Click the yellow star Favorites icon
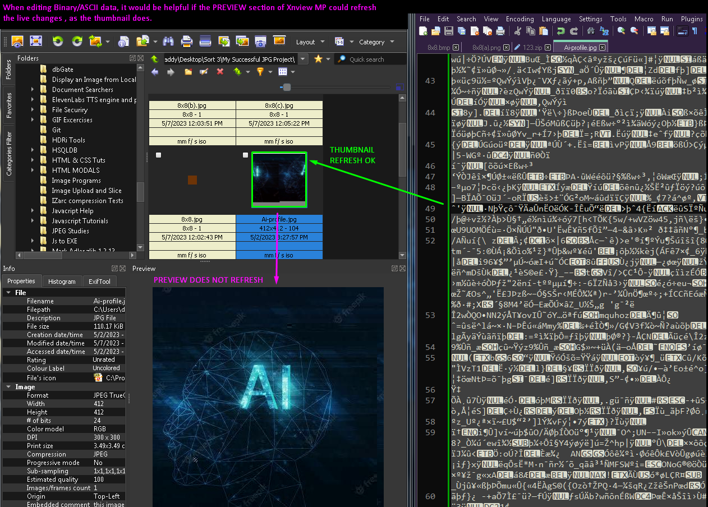Viewport: 708px width, 507px height. coord(318,59)
